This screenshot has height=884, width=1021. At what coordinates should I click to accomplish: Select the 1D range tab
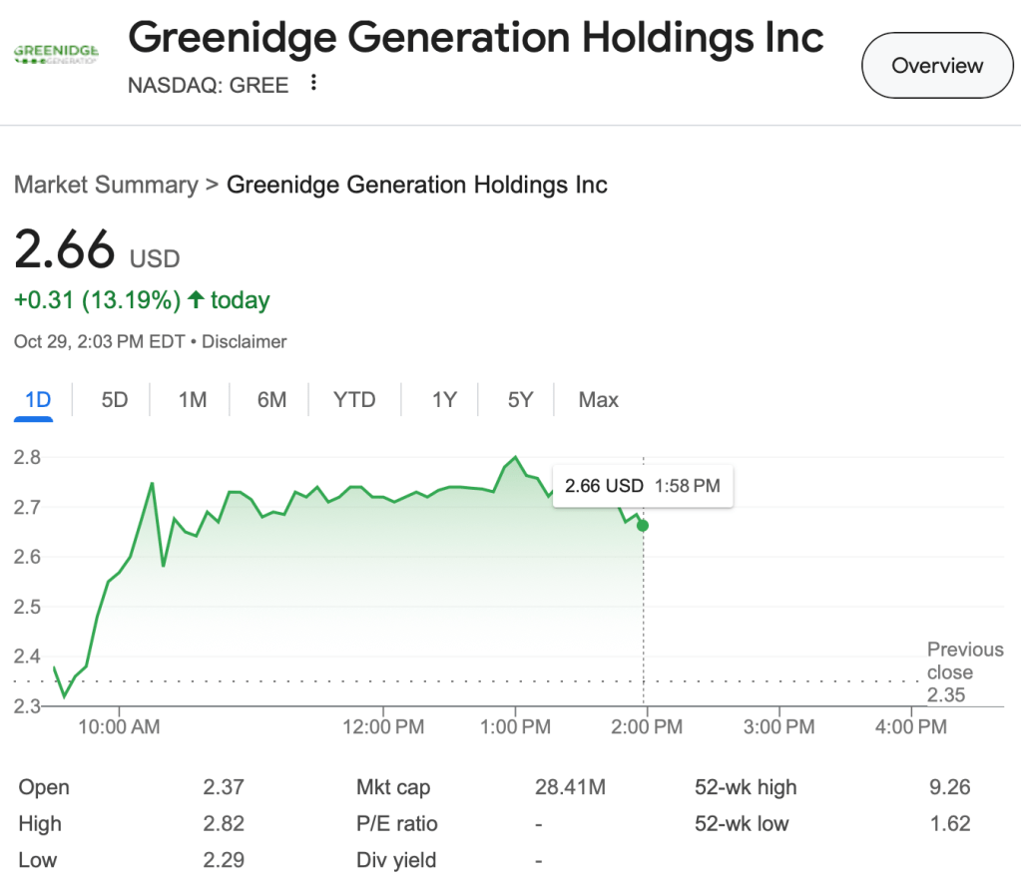[x=38, y=400]
